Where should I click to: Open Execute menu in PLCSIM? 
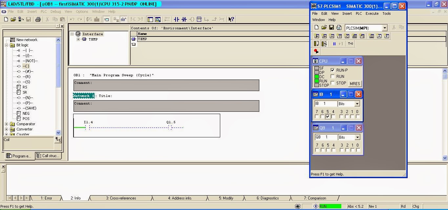coord(372,13)
